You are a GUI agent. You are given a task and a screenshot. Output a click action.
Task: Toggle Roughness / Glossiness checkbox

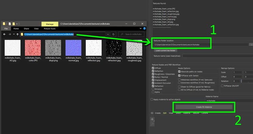click(x=153, y=74)
